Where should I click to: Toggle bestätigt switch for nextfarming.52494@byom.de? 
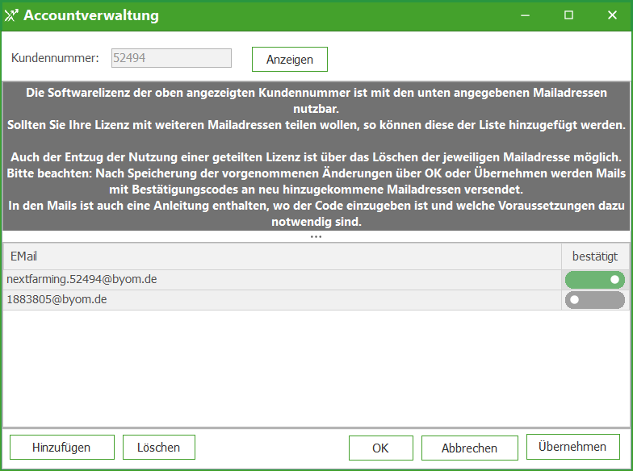click(594, 280)
